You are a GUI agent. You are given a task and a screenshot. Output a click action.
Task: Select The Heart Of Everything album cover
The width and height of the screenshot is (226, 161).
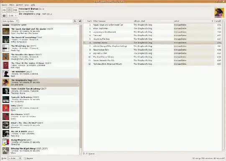pyautogui.click(x=6, y=40)
